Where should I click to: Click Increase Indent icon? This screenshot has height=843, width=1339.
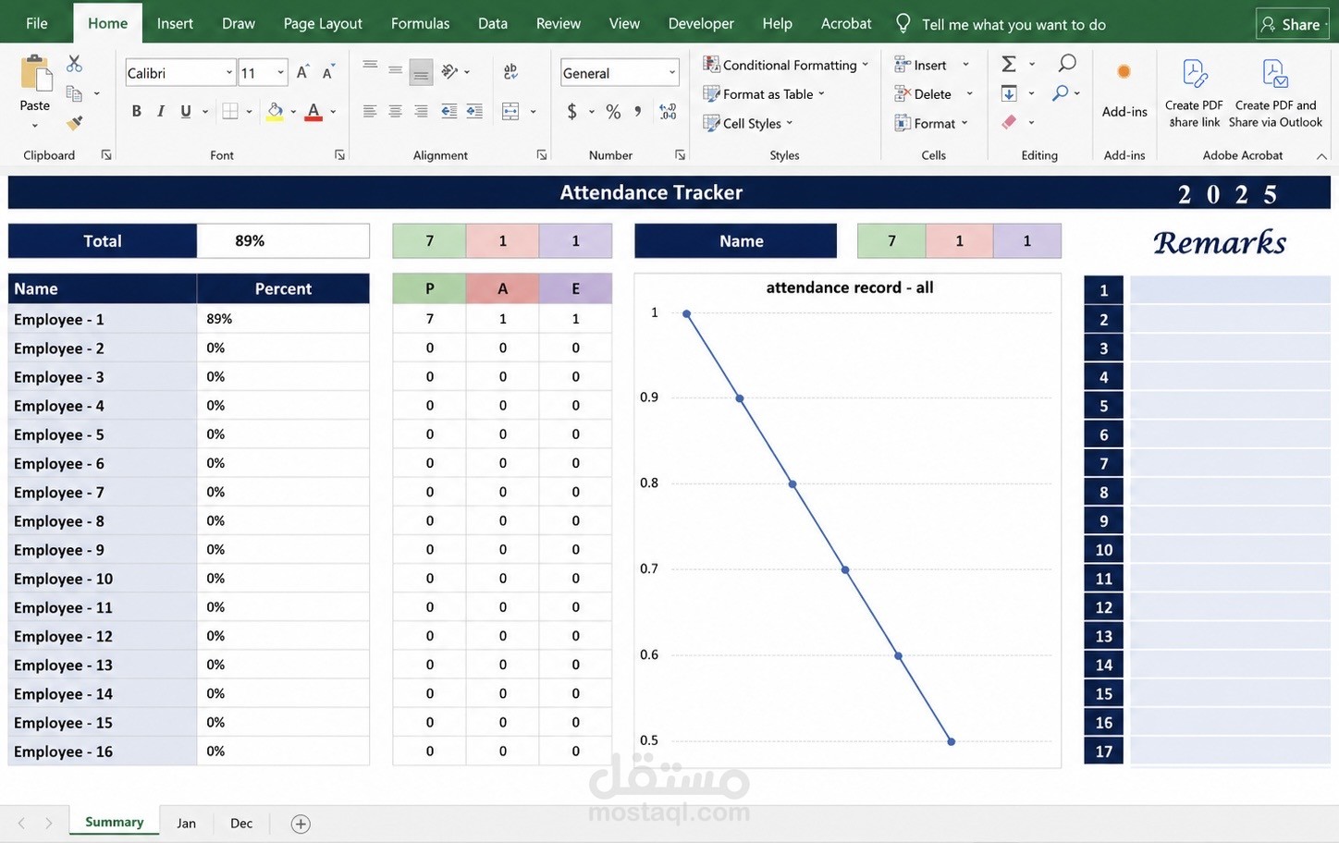point(474,112)
